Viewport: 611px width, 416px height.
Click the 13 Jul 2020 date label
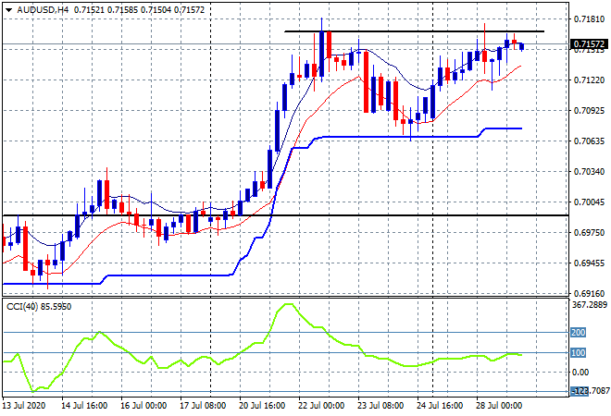tap(23, 406)
